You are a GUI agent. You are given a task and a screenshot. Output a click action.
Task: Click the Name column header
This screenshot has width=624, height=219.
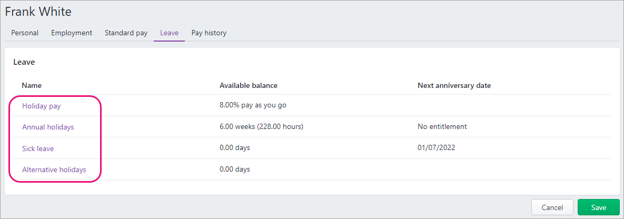click(32, 86)
